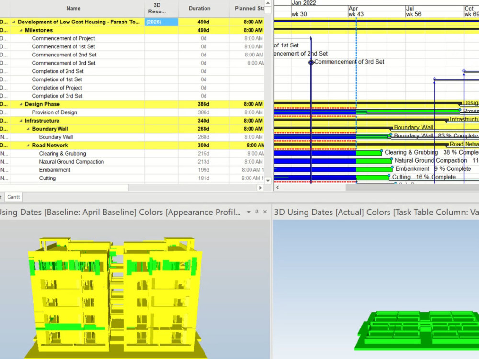Click the right arrow on the horizontal scrollbar
Screen dimensions: 479x359
[259, 188]
